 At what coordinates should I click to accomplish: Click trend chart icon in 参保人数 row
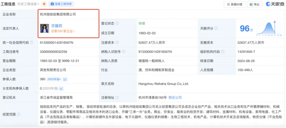pyautogui.click(x=65, y=79)
